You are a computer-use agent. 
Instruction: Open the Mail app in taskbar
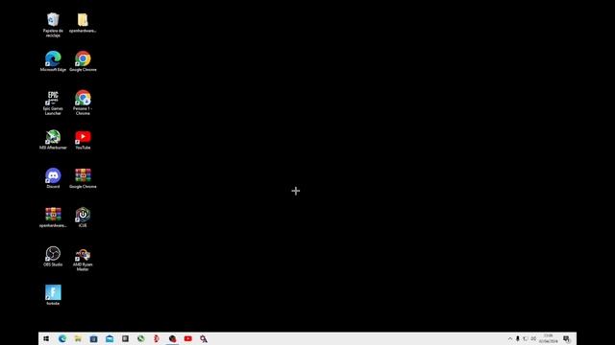click(110, 338)
